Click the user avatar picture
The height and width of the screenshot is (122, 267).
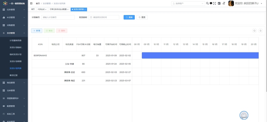[231, 3]
